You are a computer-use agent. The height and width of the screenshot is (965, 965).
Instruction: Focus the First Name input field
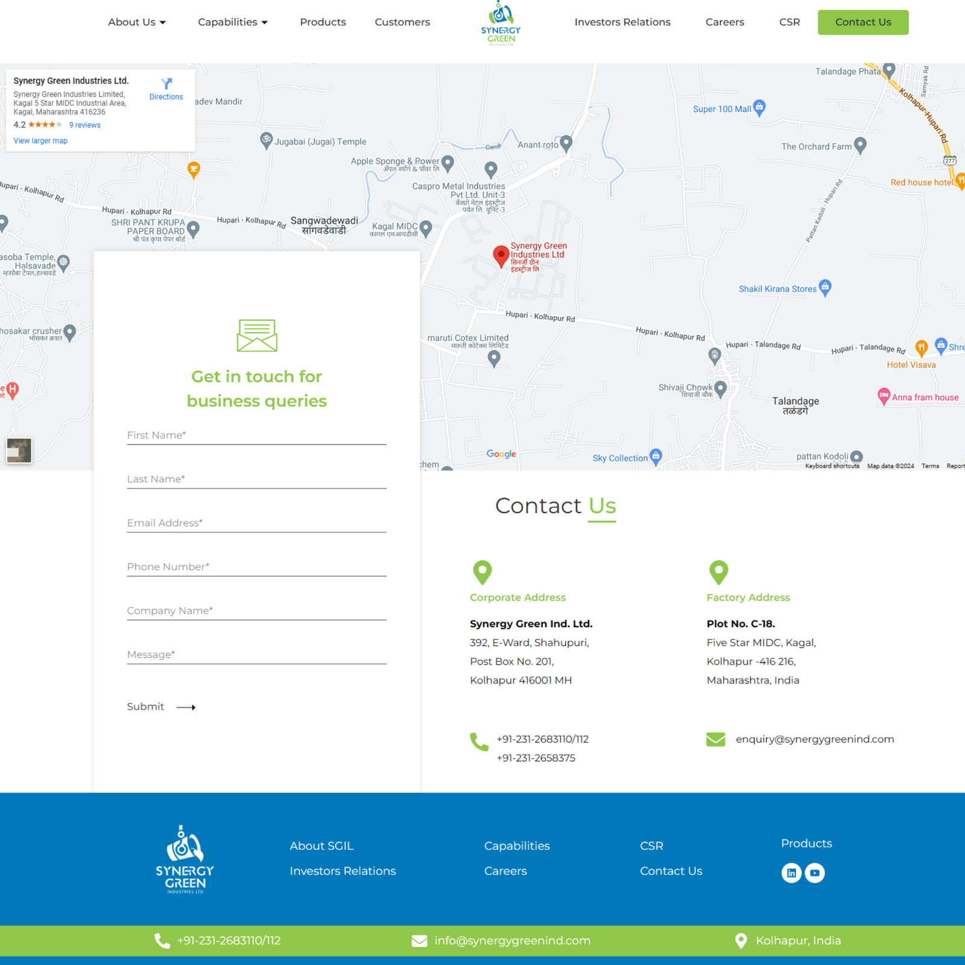click(x=256, y=435)
